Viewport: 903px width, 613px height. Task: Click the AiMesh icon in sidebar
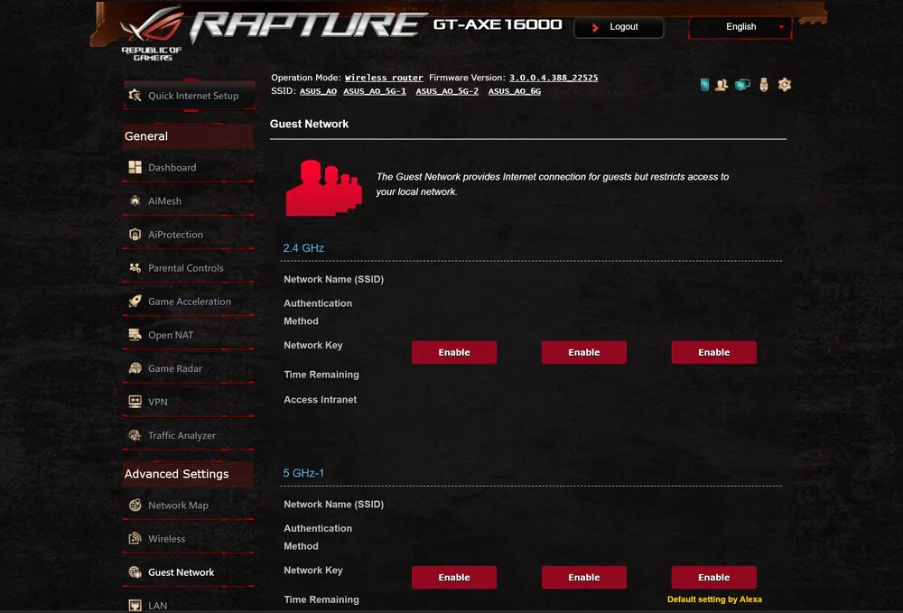coord(135,201)
